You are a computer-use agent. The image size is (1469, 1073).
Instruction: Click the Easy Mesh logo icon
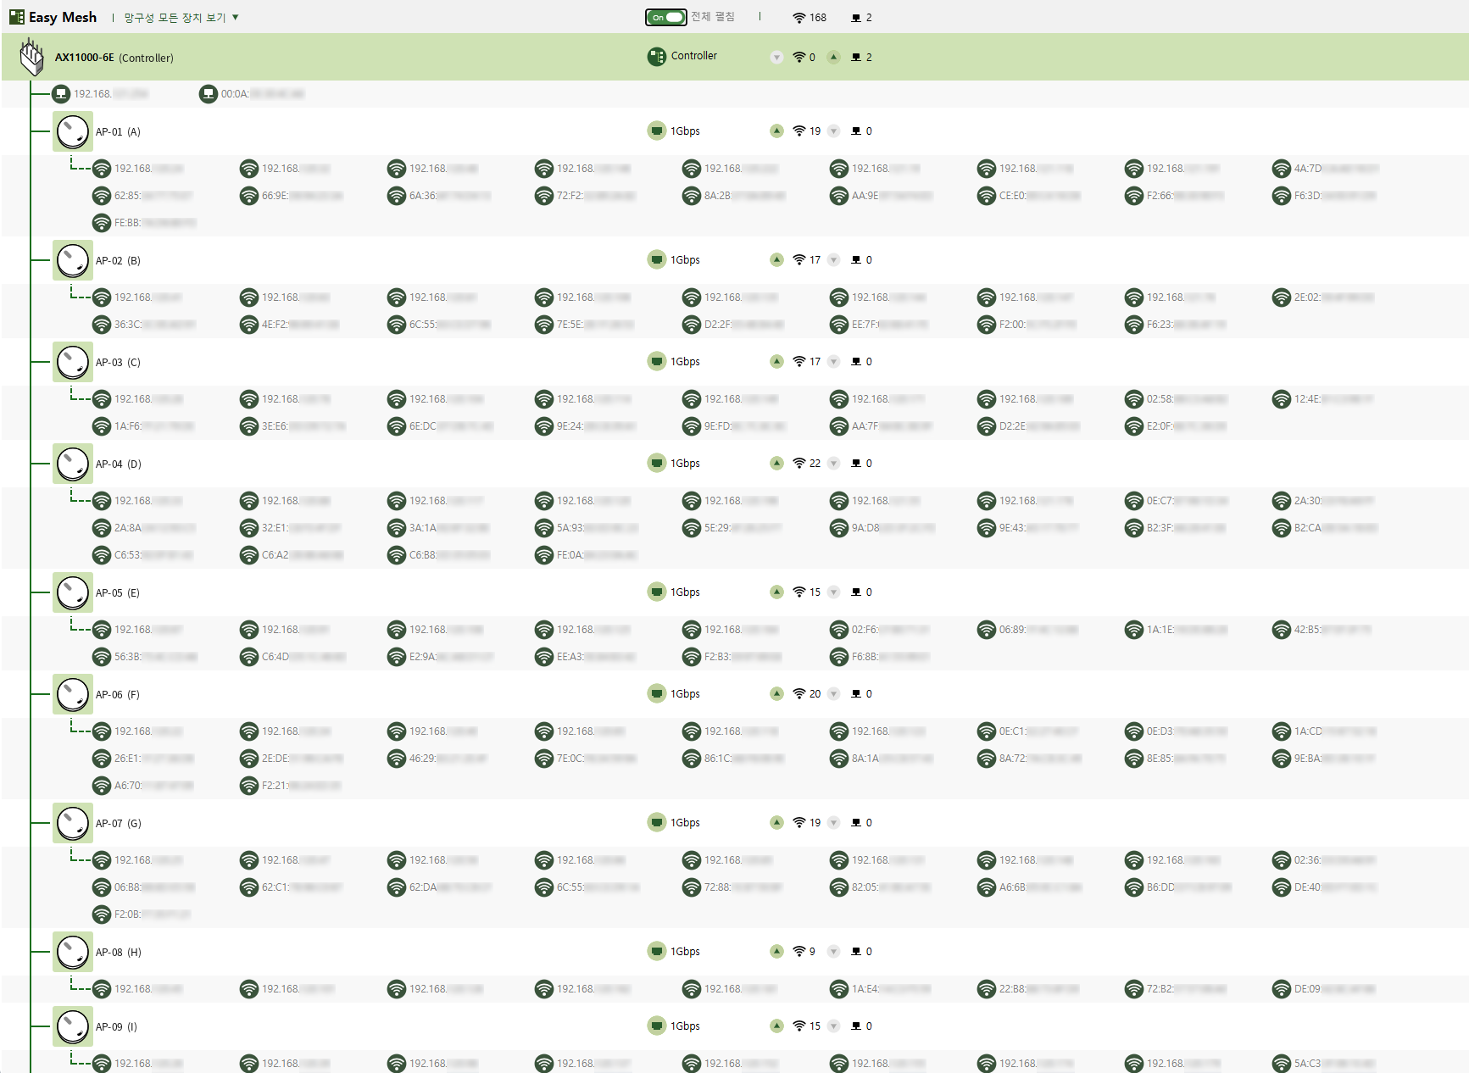(x=16, y=17)
